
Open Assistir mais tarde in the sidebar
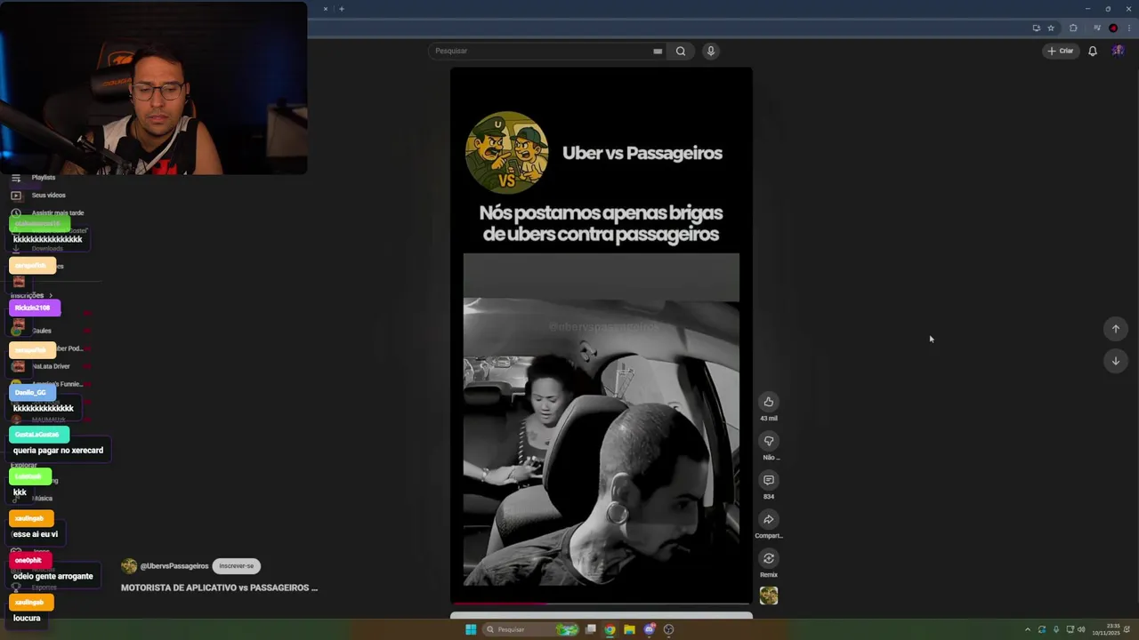(57, 213)
